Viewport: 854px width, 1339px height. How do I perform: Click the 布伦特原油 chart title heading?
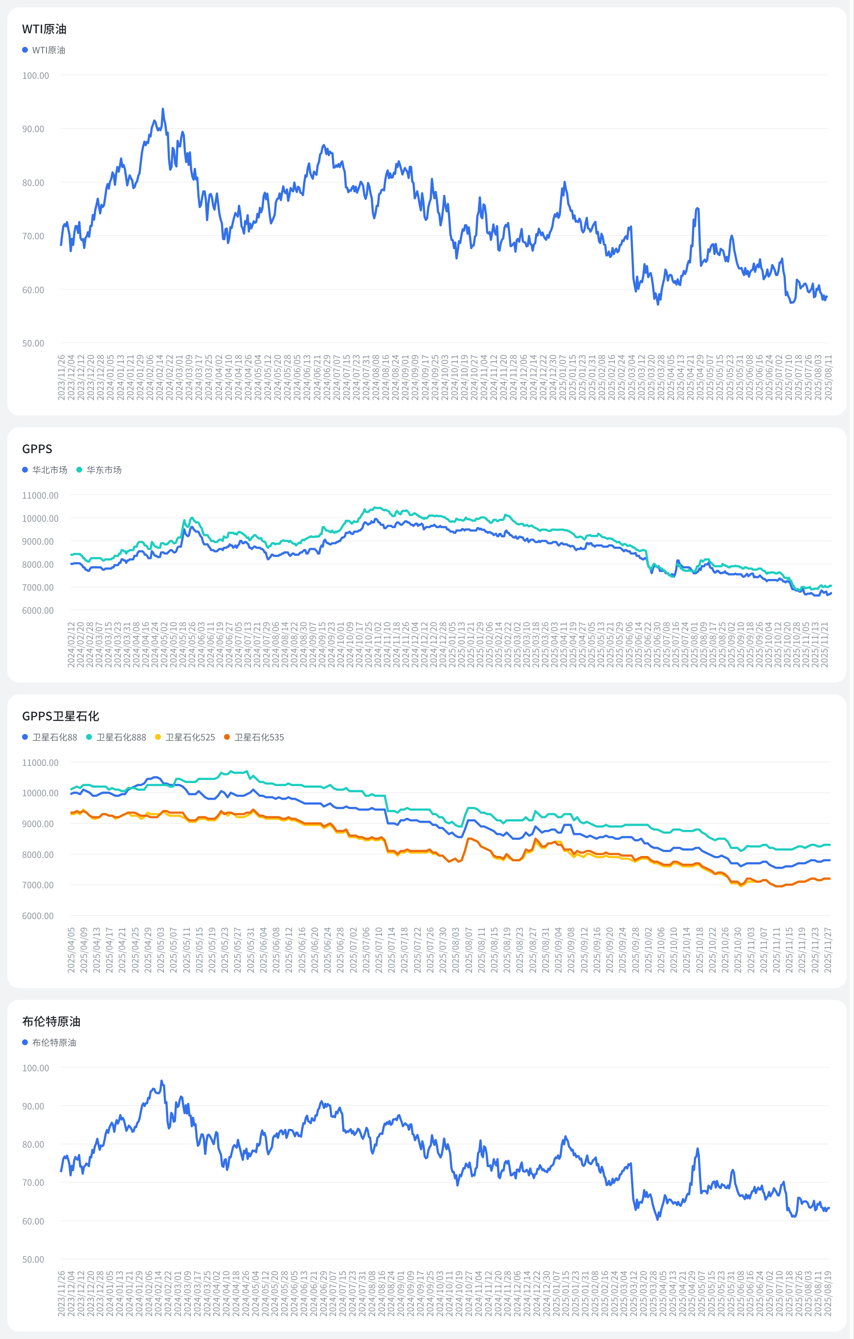coord(51,1021)
